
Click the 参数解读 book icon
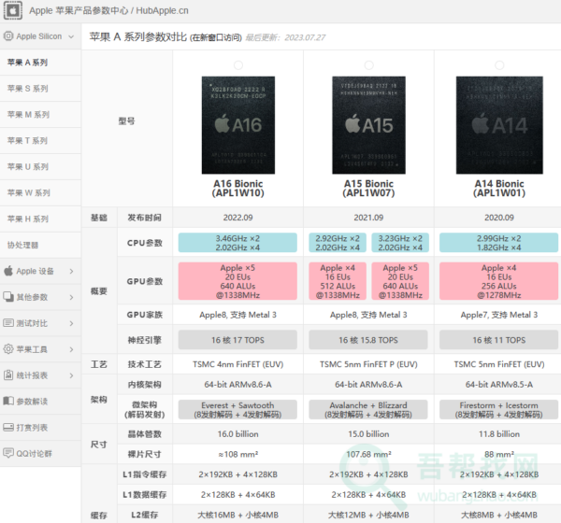(x=8, y=402)
